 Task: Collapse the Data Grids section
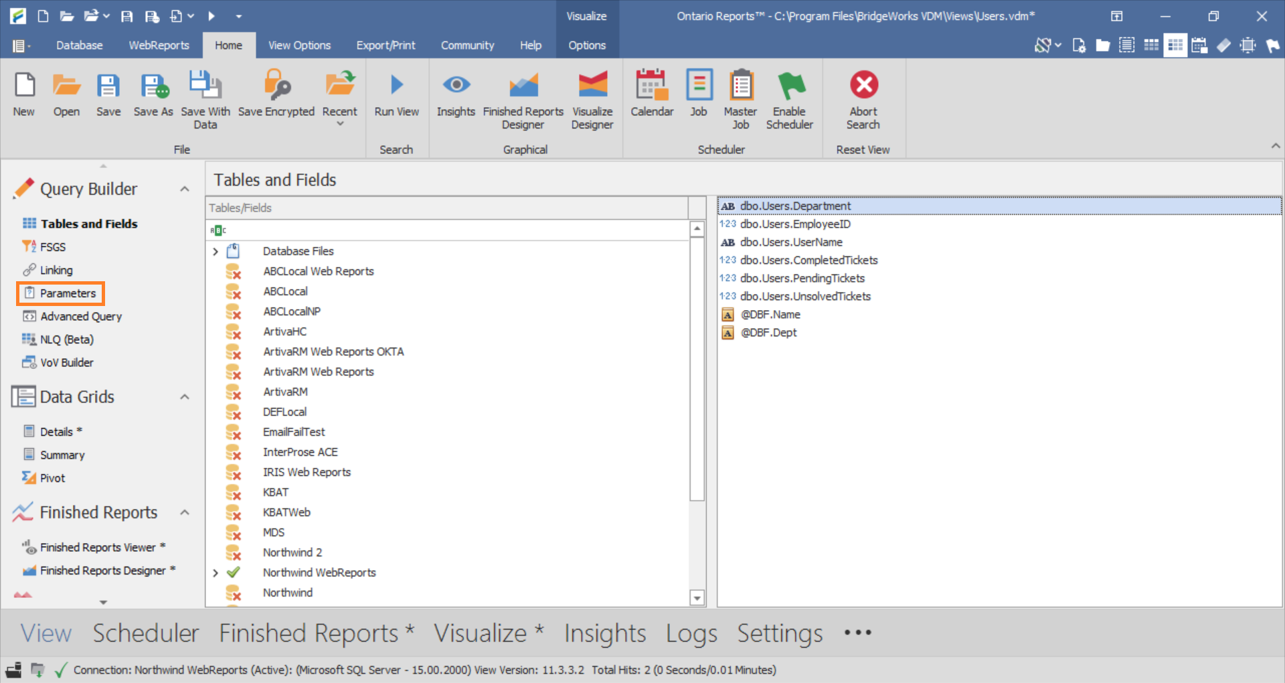click(185, 397)
